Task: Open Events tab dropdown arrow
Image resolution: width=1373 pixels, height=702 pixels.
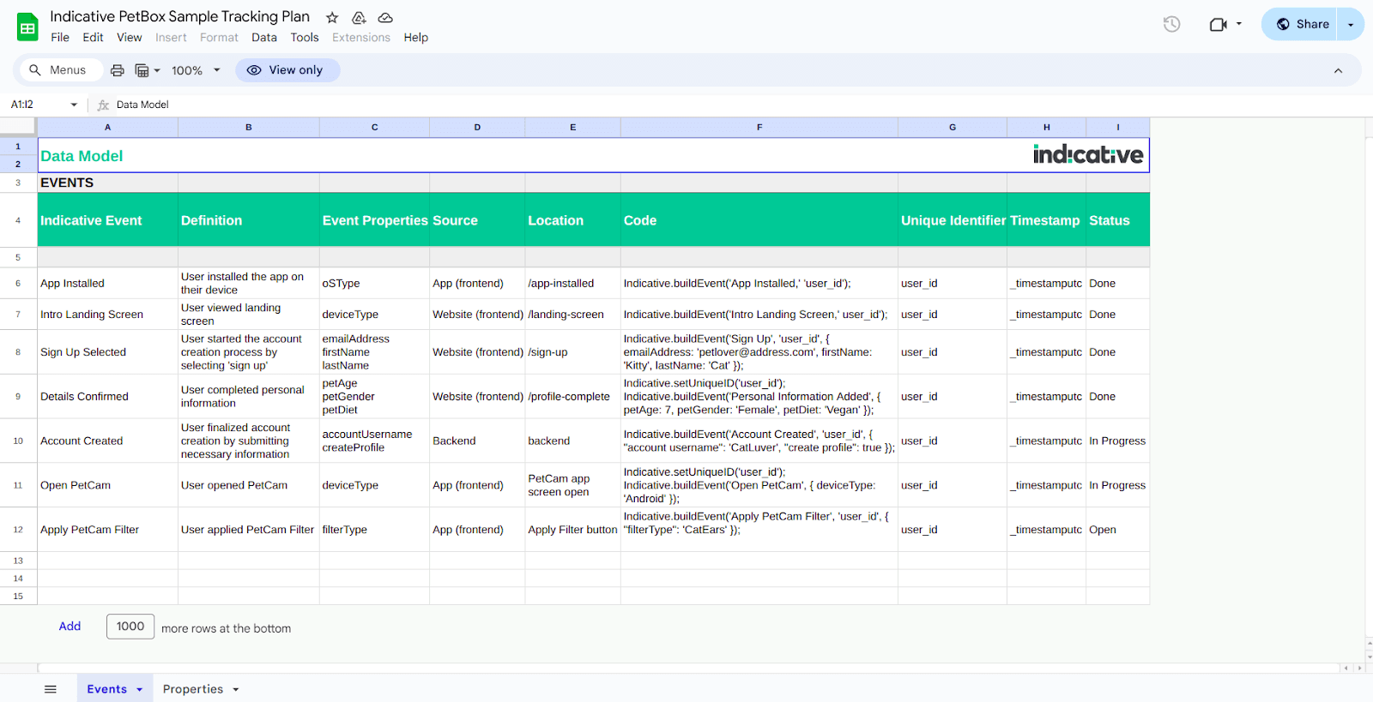Action: pyautogui.click(x=140, y=689)
